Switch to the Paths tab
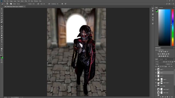175x98 pixels. [166, 59]
